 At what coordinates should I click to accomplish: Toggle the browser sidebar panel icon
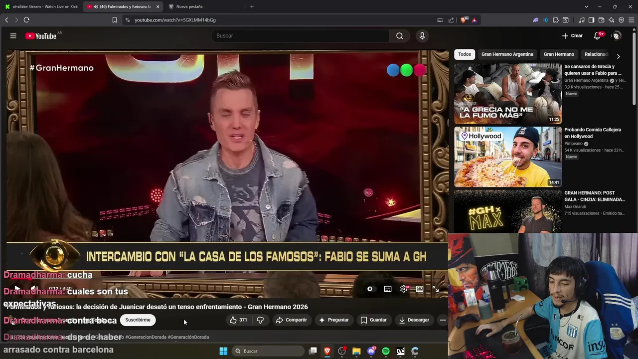click(591, 20)
